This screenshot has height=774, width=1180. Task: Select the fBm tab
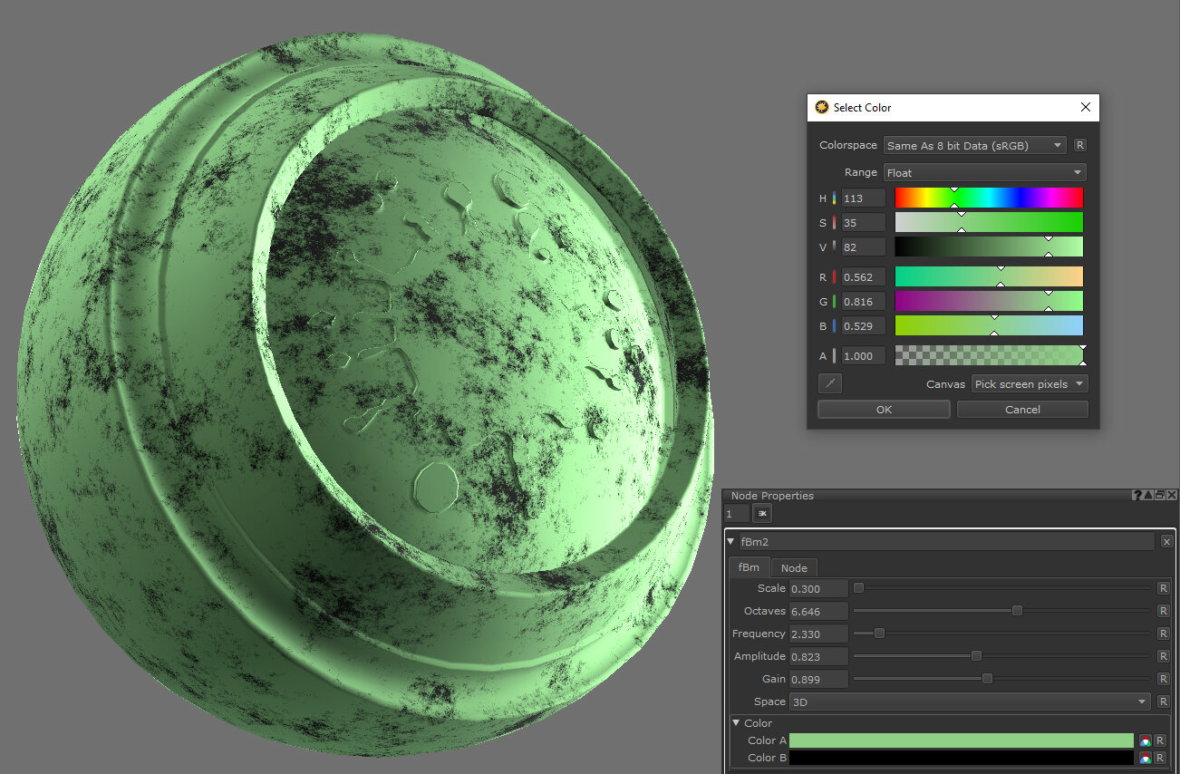[x=749, y=568]
